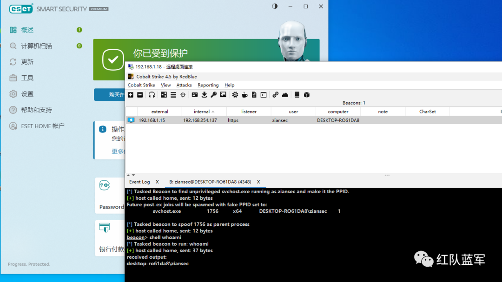Click the terminal scripted web delivery icon
The width and height of the screenshot is (502, 282).
click(264, 95)
